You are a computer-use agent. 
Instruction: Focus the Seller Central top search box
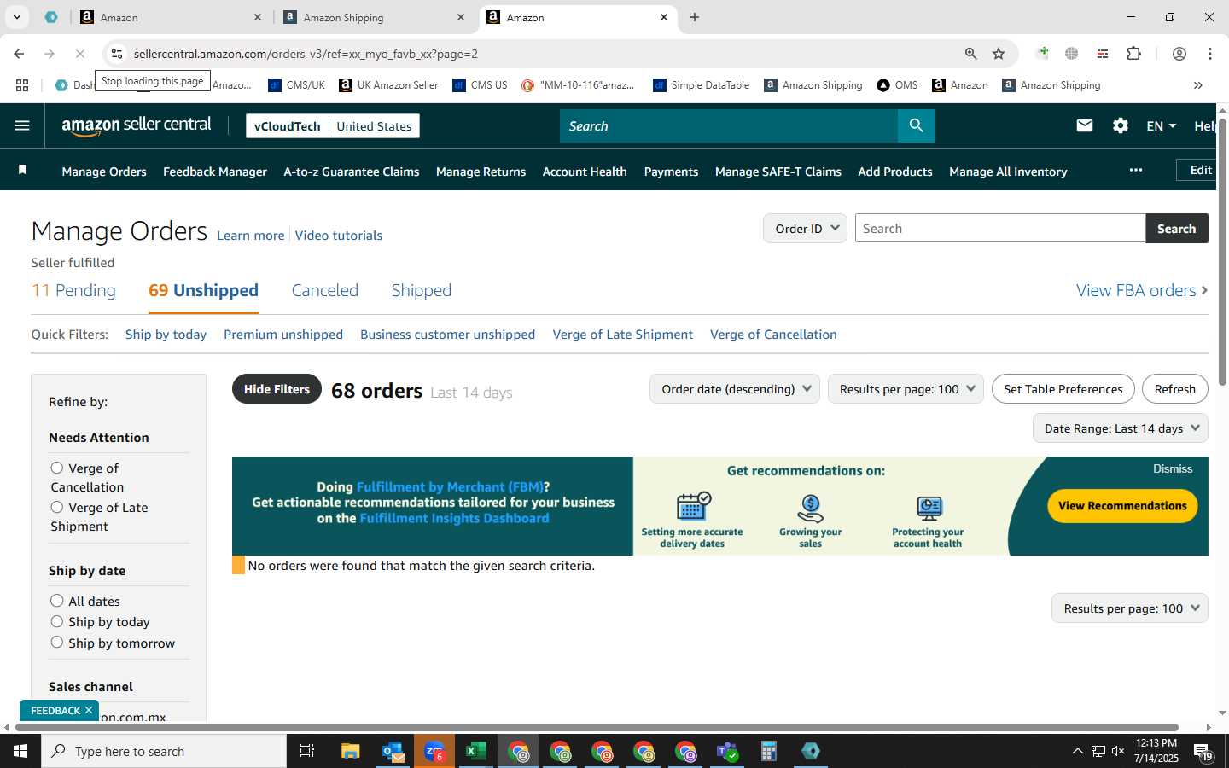729,126
